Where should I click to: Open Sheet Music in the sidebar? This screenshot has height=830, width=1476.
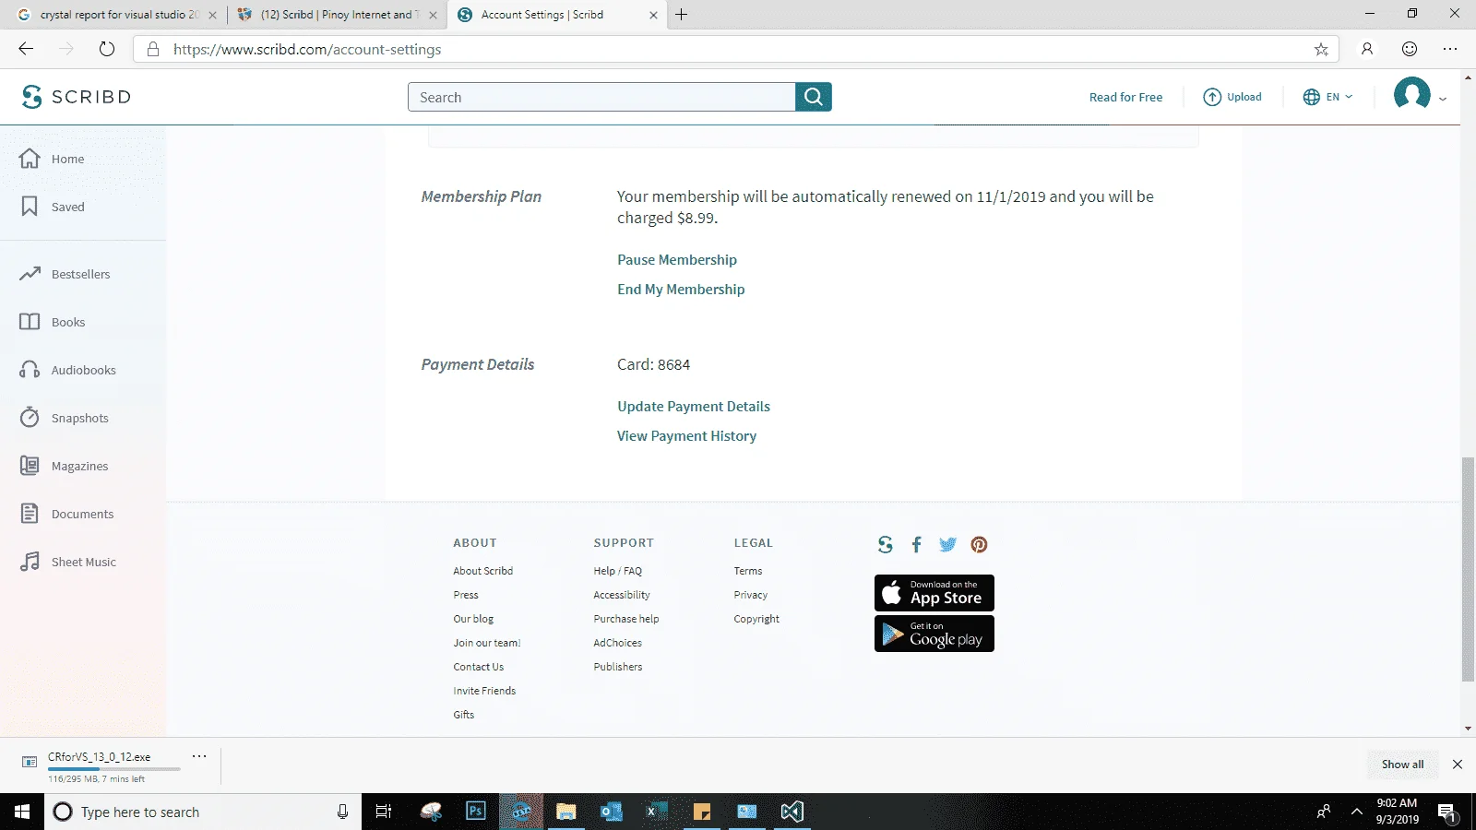pos(68,562)
